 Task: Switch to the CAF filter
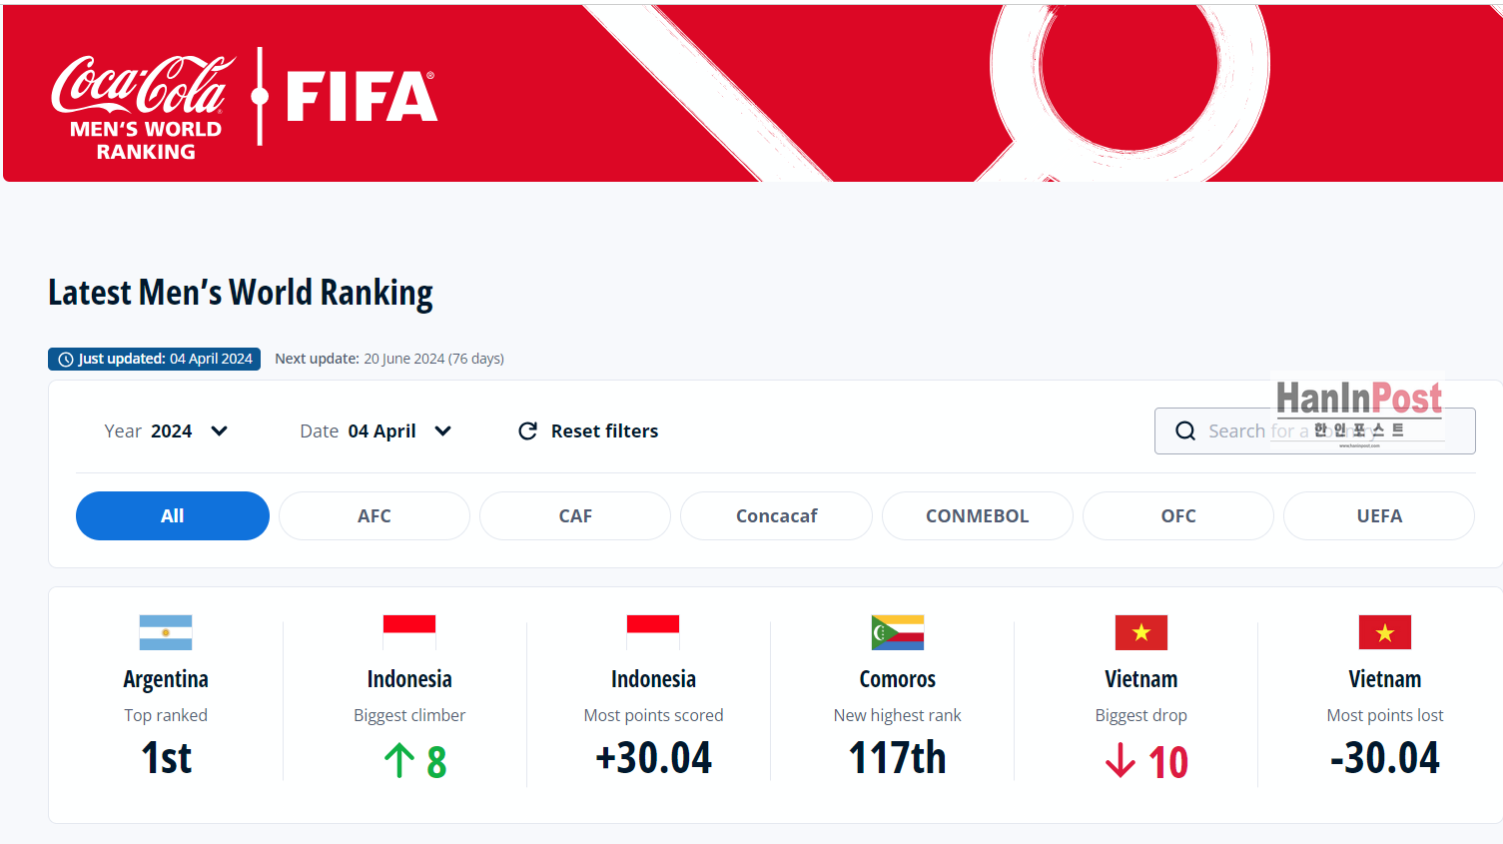coord(575,515)
